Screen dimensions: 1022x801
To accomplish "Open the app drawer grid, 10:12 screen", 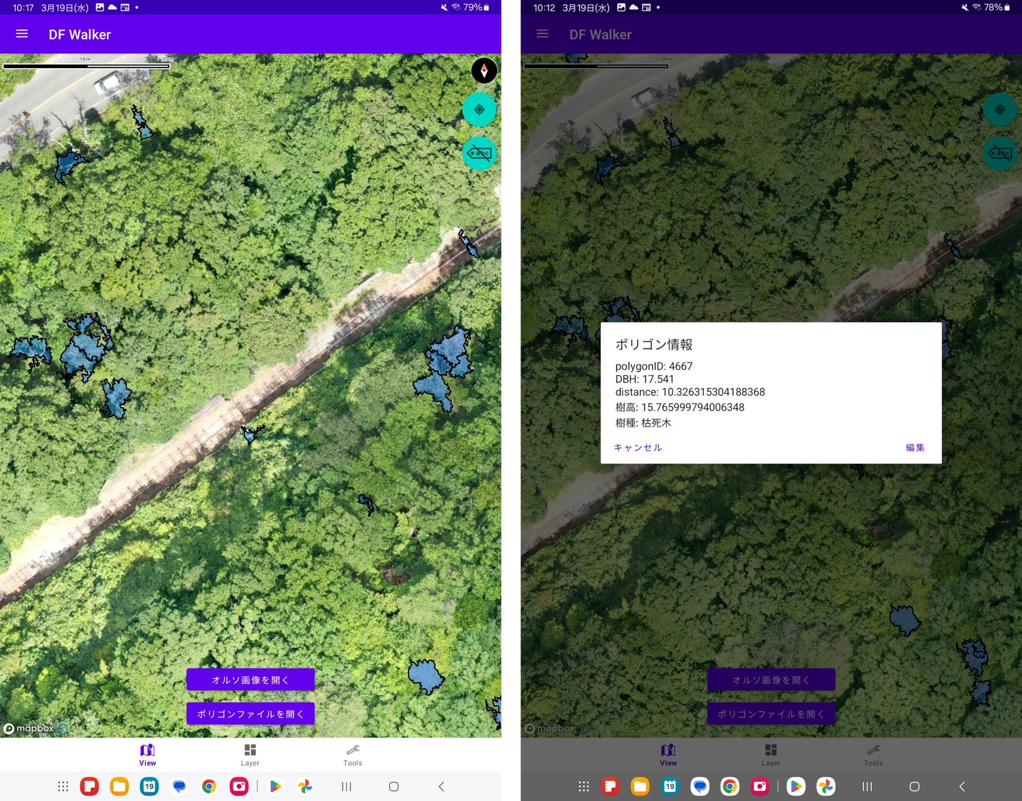I will 584,786.
